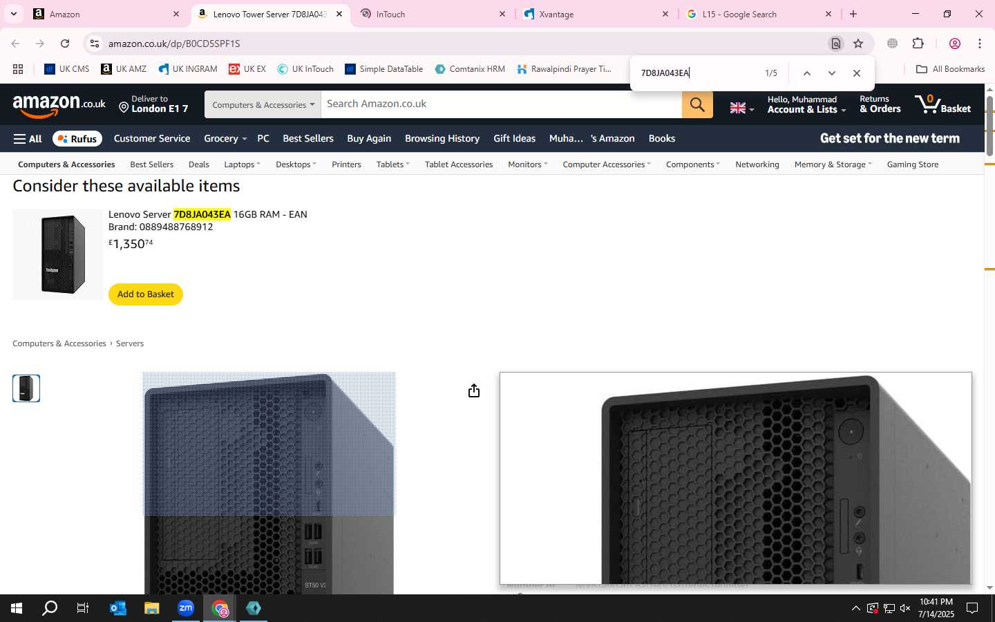Bookmark this page with star icon
The width and height of the screenshot is (995, 622).
(x=858, y=44)
